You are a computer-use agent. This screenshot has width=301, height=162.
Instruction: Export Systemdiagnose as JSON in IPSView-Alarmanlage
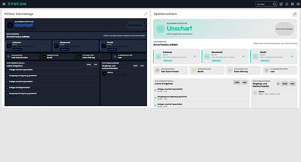pos(135,66)
